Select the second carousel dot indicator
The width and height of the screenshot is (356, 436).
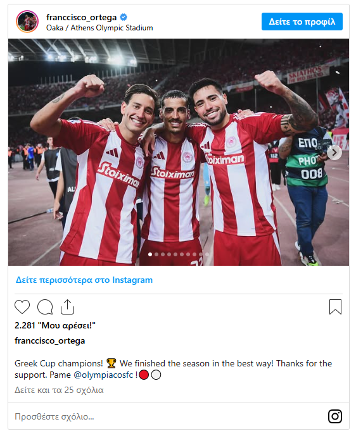pyautogui.click(x=156, y=254)
